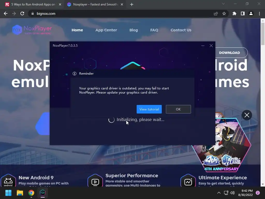Show hidden system tray icons
Screen dimensions: 265x199
click(x=219, y=193)
